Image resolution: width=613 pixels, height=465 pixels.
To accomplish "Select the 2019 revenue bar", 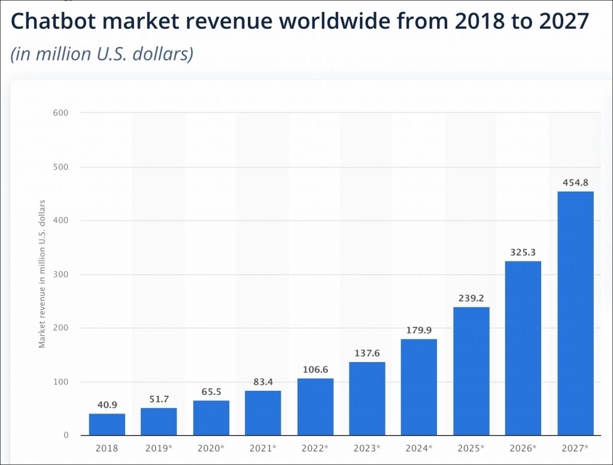I will 159,421.
